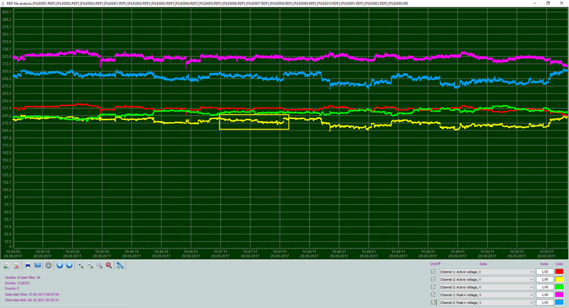Turn off Channel 1 Active voltage trace

click(x=433, y=272)
